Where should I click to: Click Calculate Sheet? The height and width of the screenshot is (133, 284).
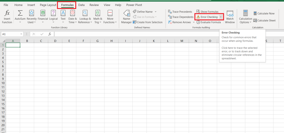(265, 21)
